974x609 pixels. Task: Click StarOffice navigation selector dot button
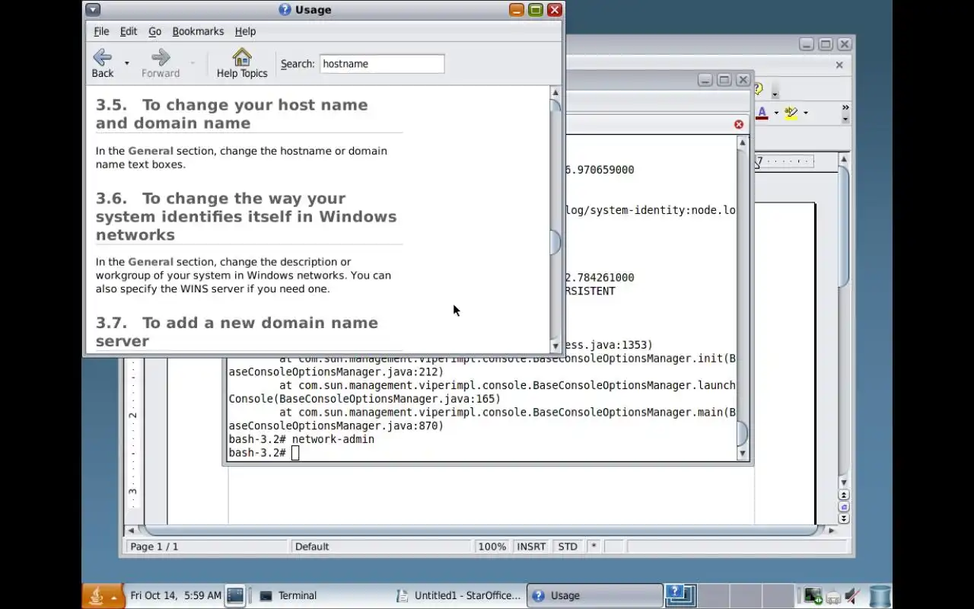click(844, 507)
